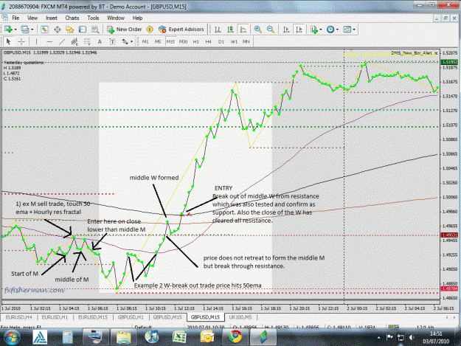461x346 pixels.
Task: Click the taskbar volume speaker icon
Action: click(x=412, y=337)
